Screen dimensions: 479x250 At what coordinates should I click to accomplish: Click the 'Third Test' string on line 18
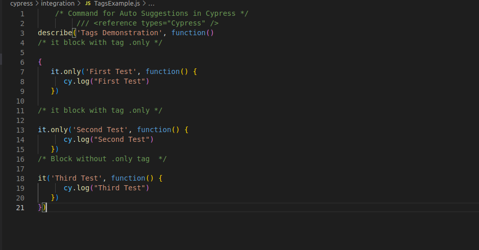(77, 178)
